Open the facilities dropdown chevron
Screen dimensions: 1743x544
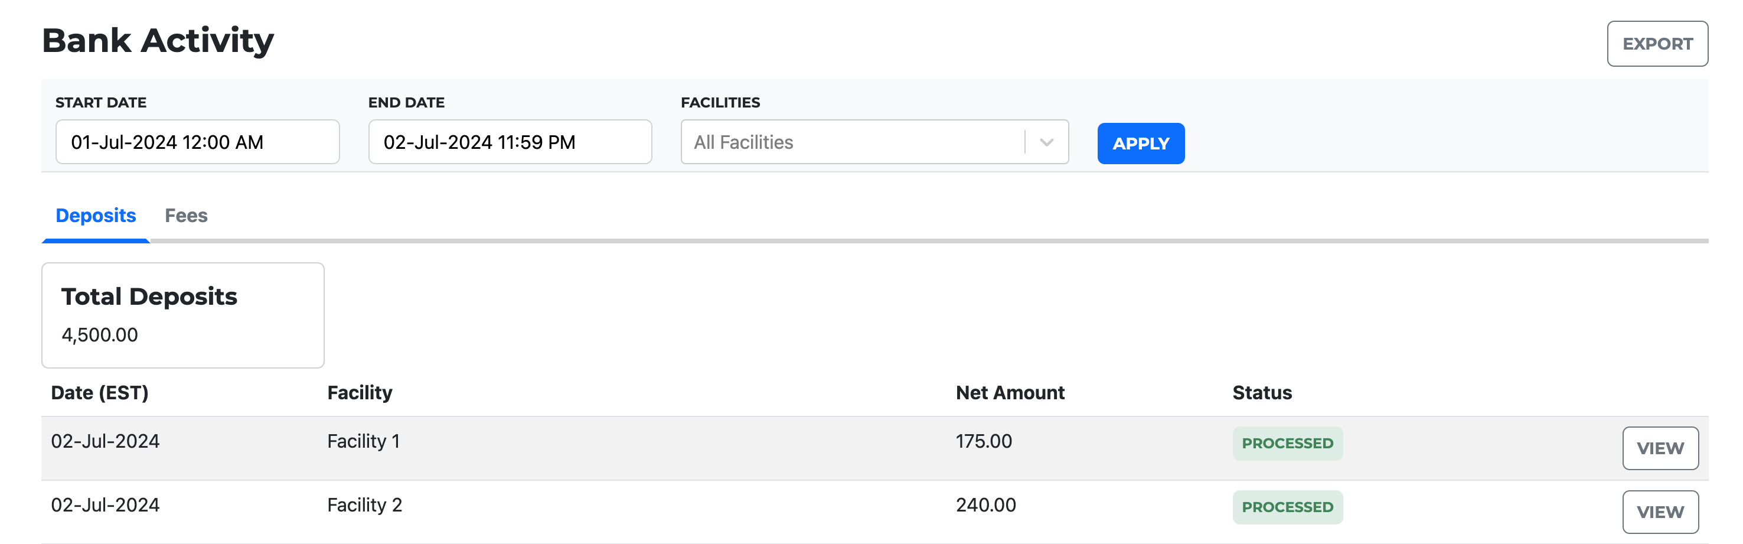[1046, 142]
